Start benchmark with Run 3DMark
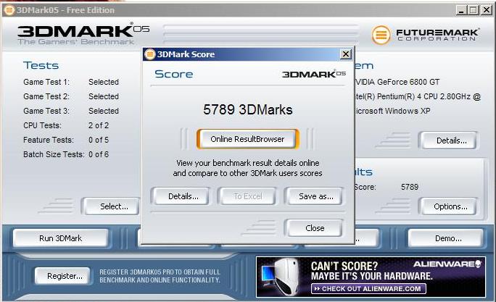The height and width of the screenshot is (302, 496). click(x=60, y=238)
